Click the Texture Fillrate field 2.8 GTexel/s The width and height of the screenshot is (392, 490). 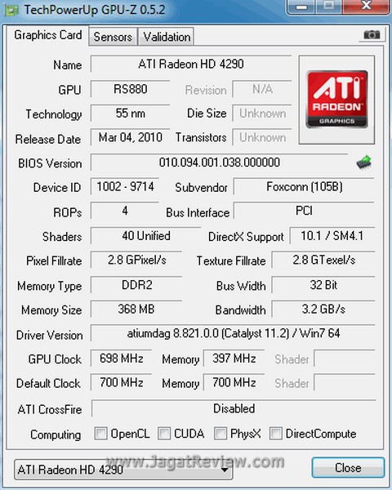pos(323,260)
